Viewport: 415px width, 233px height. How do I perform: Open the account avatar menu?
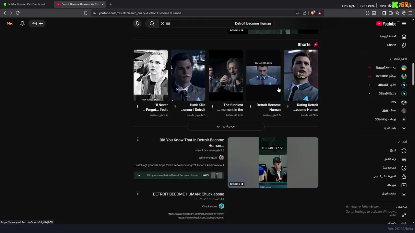click(x=10, y=23)
